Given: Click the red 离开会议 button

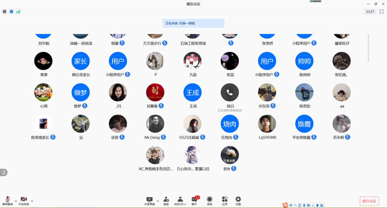Looking at the screenshot, I should 369,201.
